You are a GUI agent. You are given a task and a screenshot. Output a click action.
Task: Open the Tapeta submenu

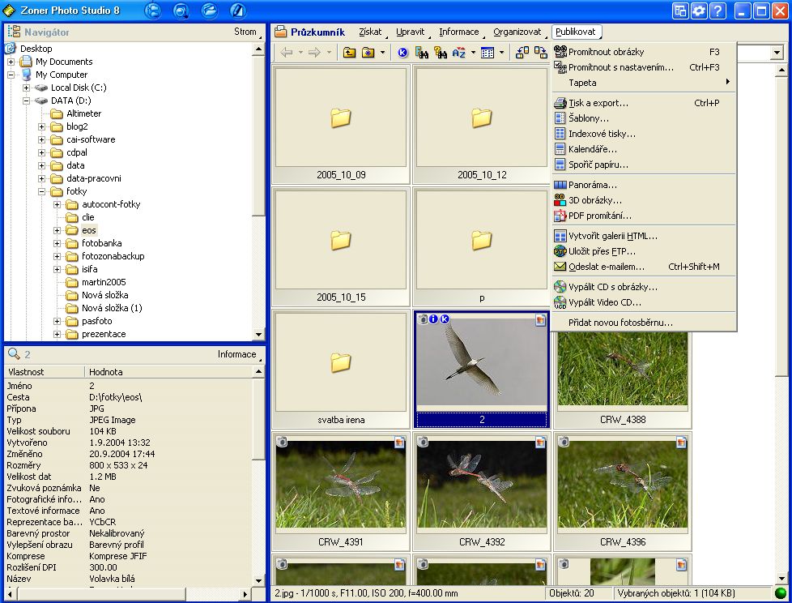coord(644,83)
